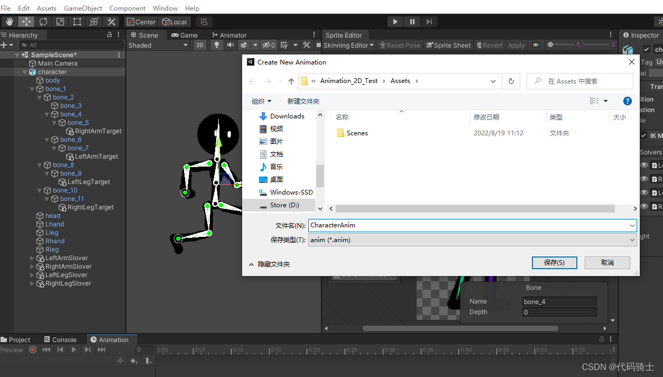The image size is (663, 377).
Task: Collapse the character object in Hierarchy
Action: [x=24, y=72]
